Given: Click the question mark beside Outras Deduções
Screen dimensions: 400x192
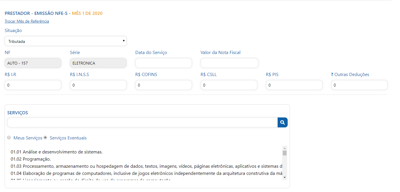Looking at the screenshot, I should [x=332, y=75].
